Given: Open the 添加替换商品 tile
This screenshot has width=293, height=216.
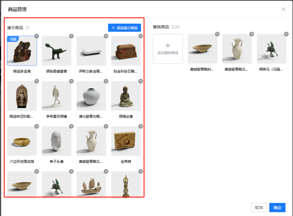Looking at the screenshot, I should coord(168,49).
